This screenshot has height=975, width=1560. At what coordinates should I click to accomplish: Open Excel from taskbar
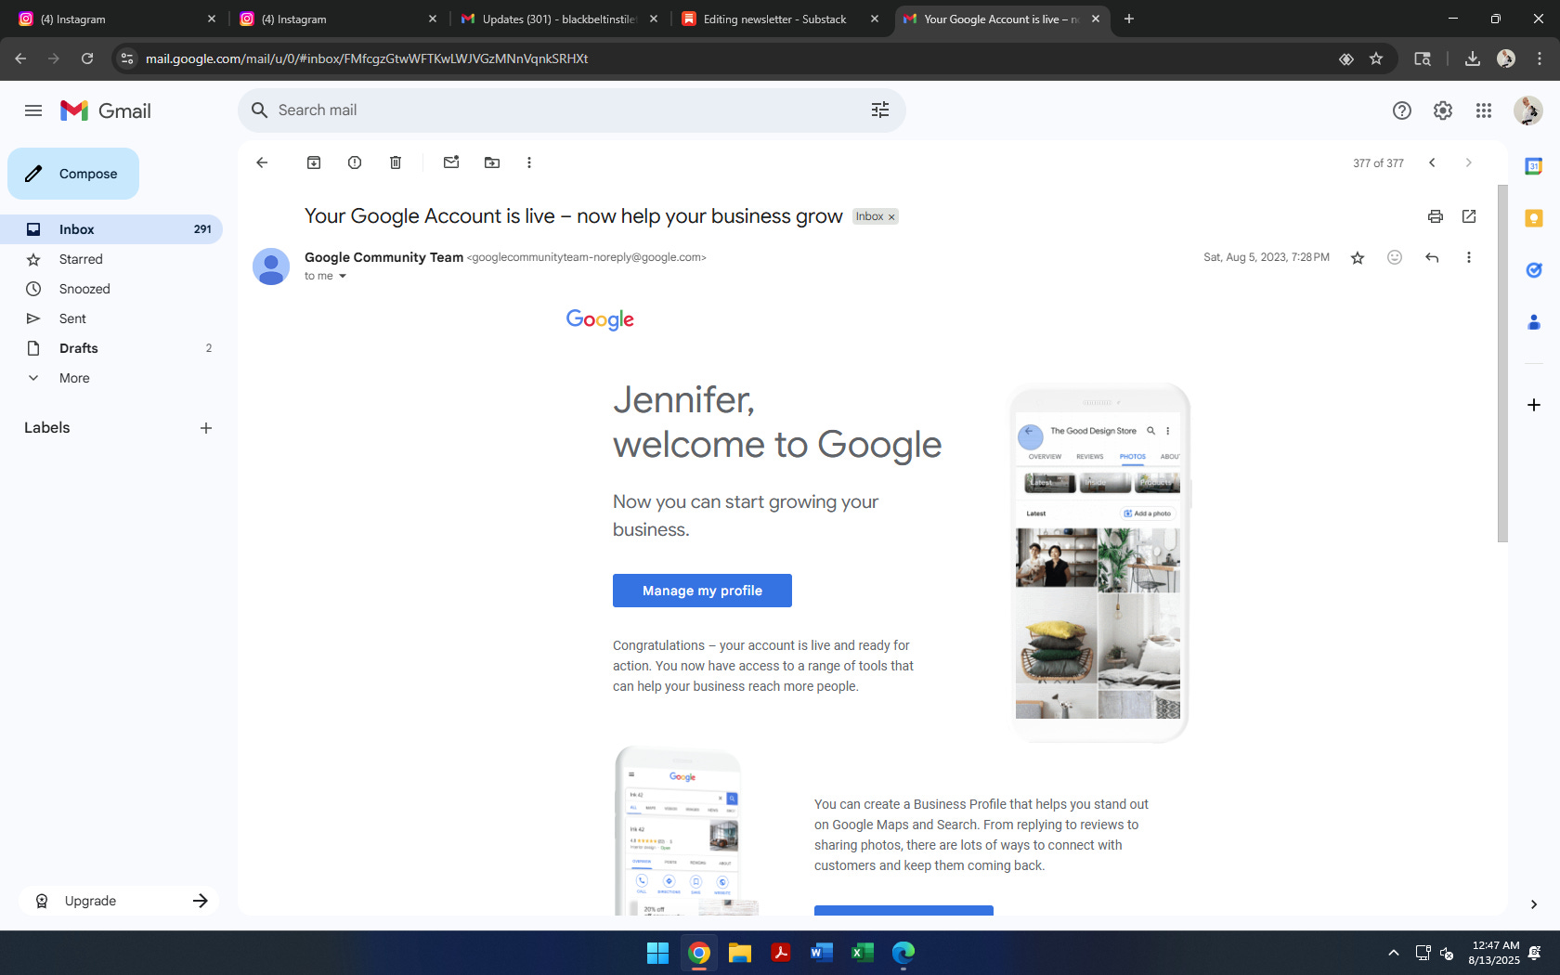point(863,953)
